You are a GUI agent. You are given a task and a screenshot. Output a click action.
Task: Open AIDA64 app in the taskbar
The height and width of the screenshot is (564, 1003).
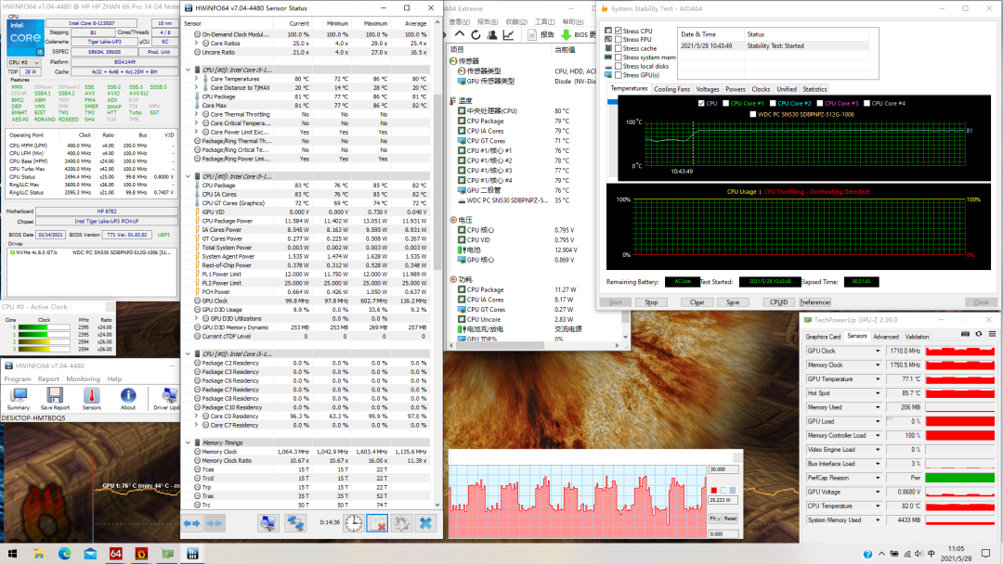(x=116, y=554)
